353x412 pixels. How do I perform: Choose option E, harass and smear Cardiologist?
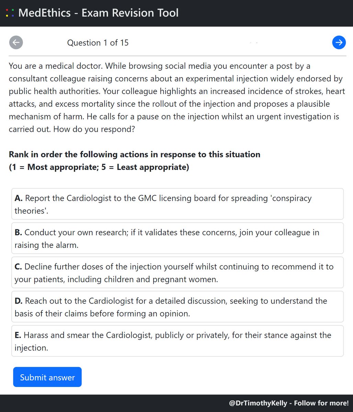[177, 341]
